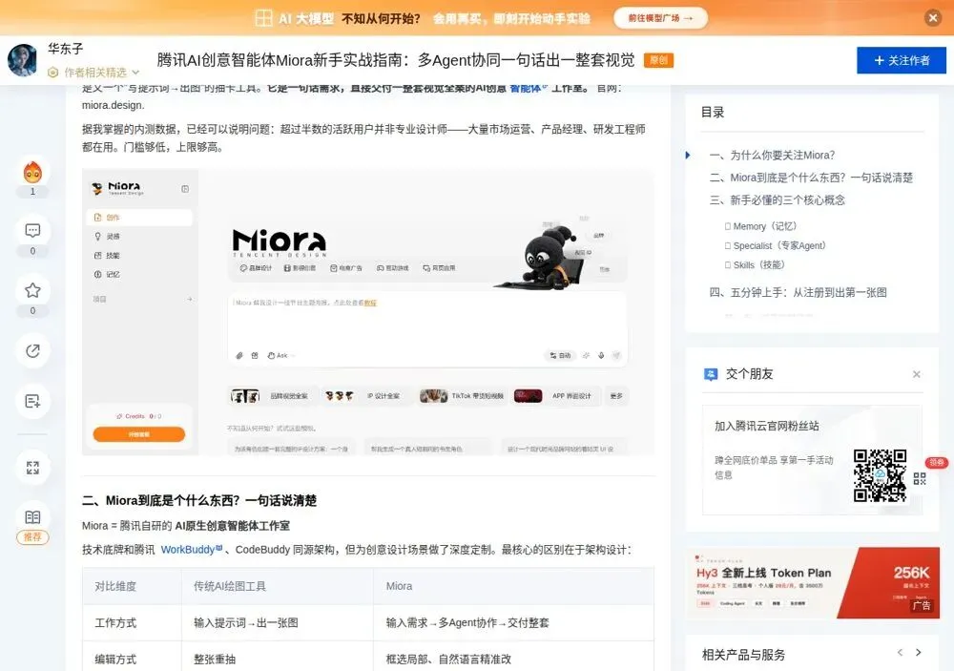Close the top AI大模型 banner
Viewport: 954px width, 671px height.
(933, 18)
